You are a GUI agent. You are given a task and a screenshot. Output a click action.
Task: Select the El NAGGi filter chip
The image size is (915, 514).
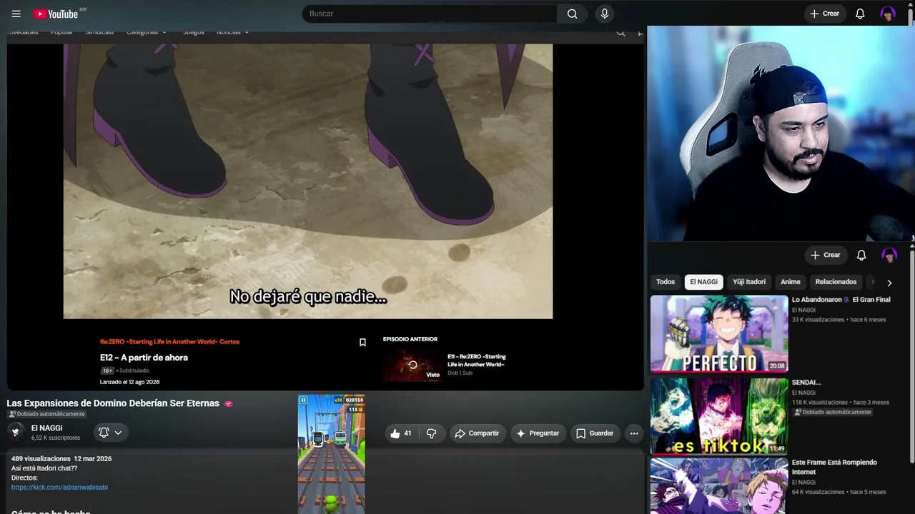tap(704, 282)
